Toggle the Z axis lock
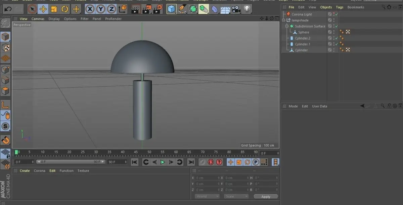Image resolution: width=403 pixels, height=205 pixels. 111,9
